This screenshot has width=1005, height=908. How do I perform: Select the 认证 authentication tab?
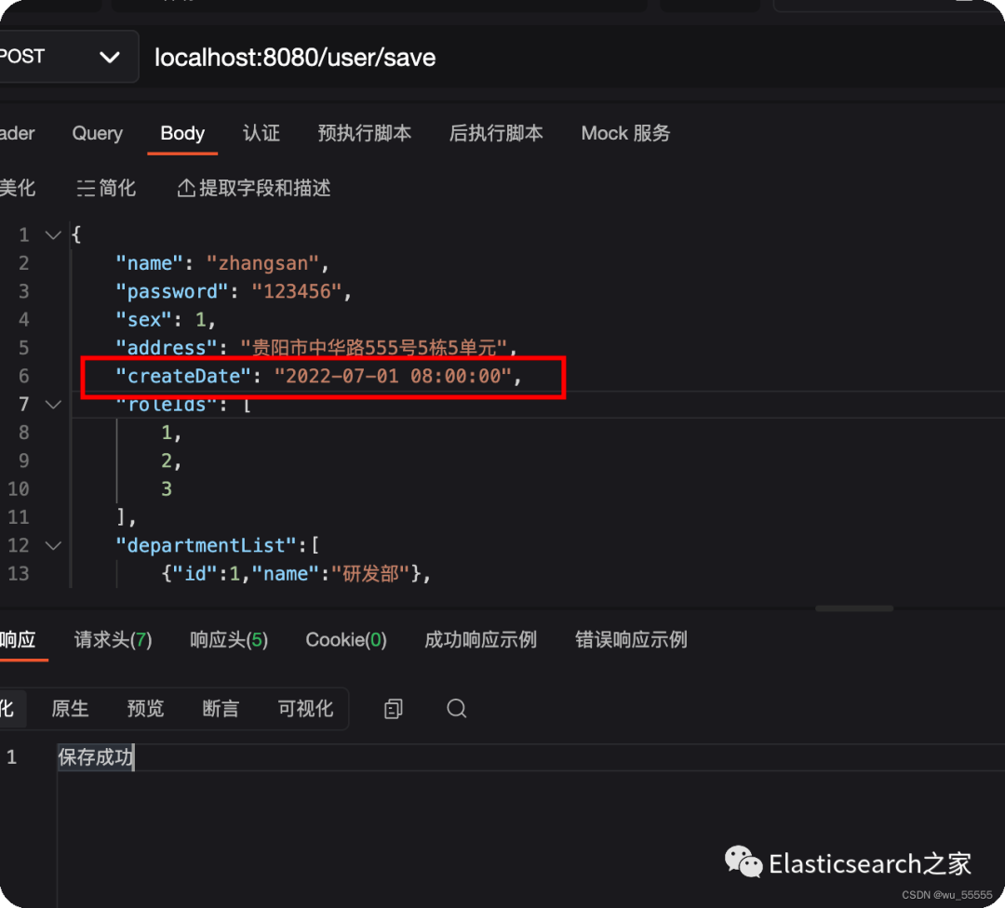(x=261, y=133)
